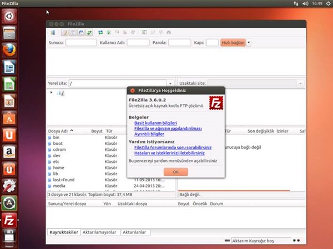Open System Settings gear-and-wrench launcher icon
The width and height of the screenshot is (333, 249).
click(9, 186)
